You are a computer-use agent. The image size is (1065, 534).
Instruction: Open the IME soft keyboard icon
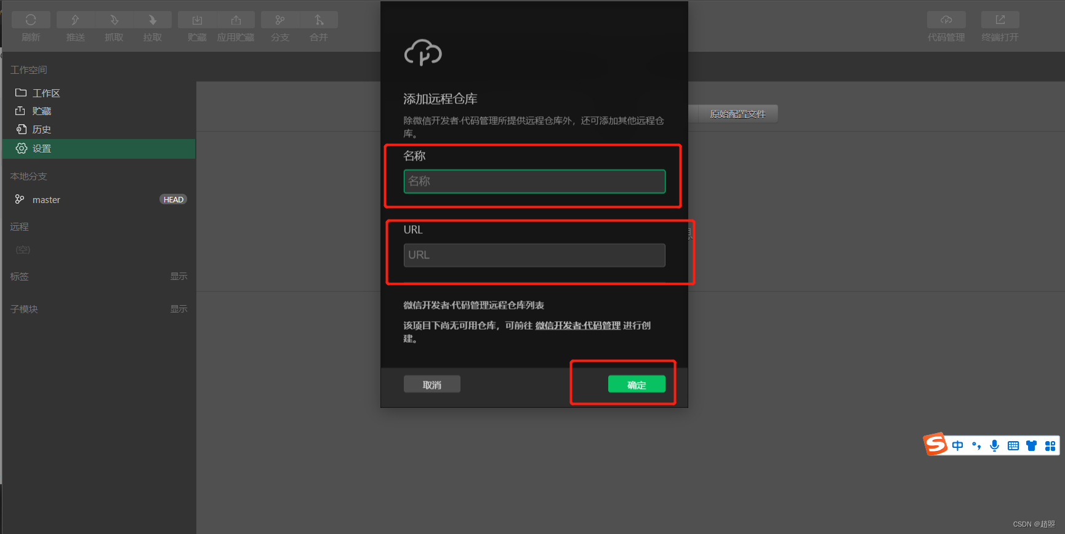pyautogui.click(x=1013, y=445)
